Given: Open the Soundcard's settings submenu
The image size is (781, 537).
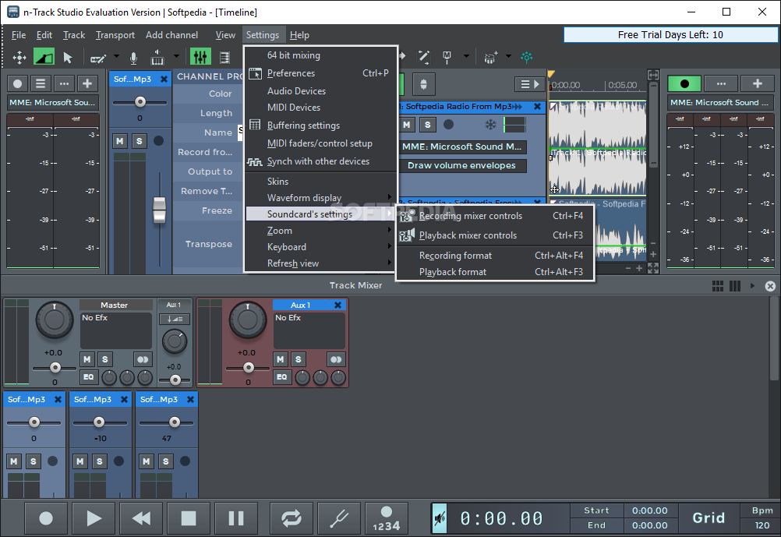Looking at the screenshot, I should (x=320, y=214).
